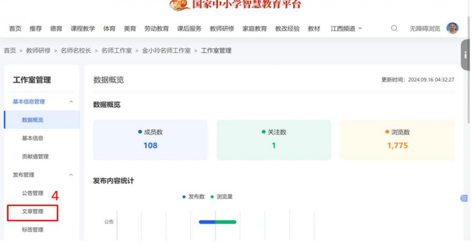
Task: Click the info side tab icon
Action: (465, 55)
